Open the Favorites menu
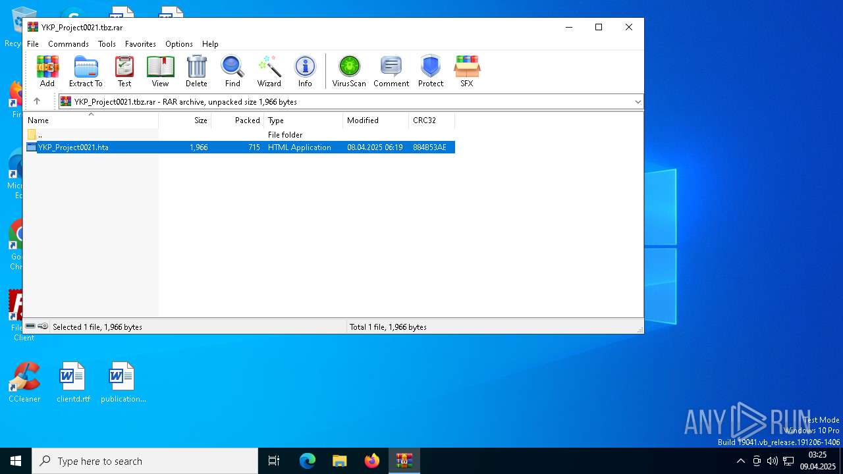Viewport: 843px width, 474px height. pos(140,44)
